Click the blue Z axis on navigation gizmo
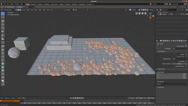This screenshot has height=106, width=188. click(150, 14)
